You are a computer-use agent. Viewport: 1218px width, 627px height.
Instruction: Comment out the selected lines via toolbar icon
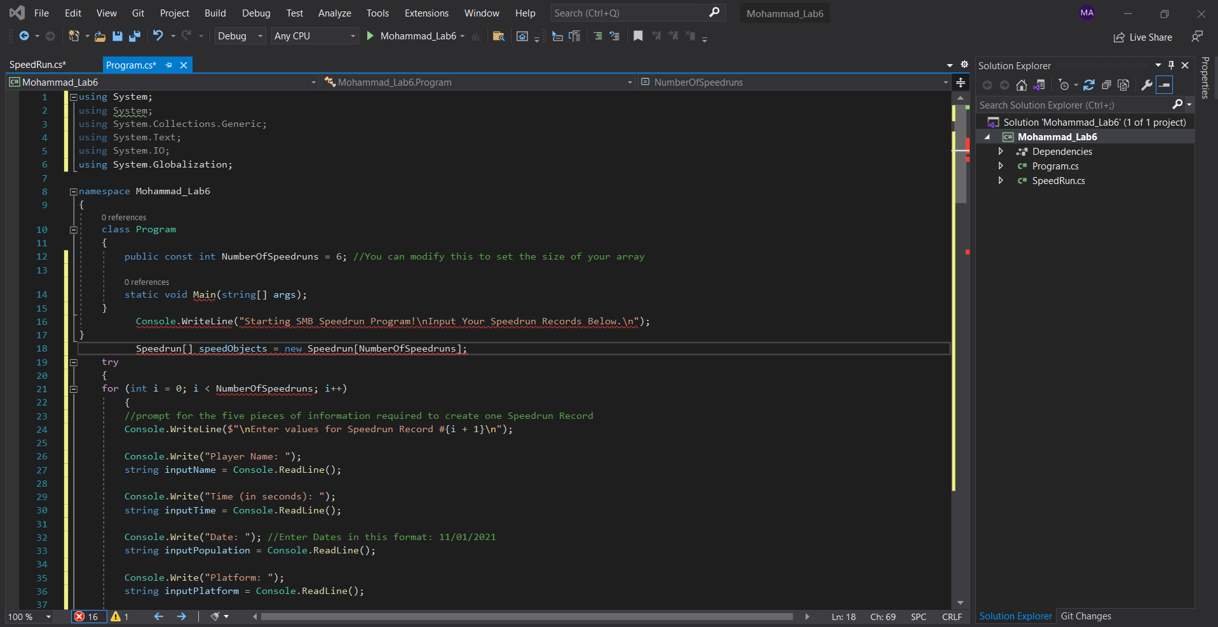tap(598, 36)
